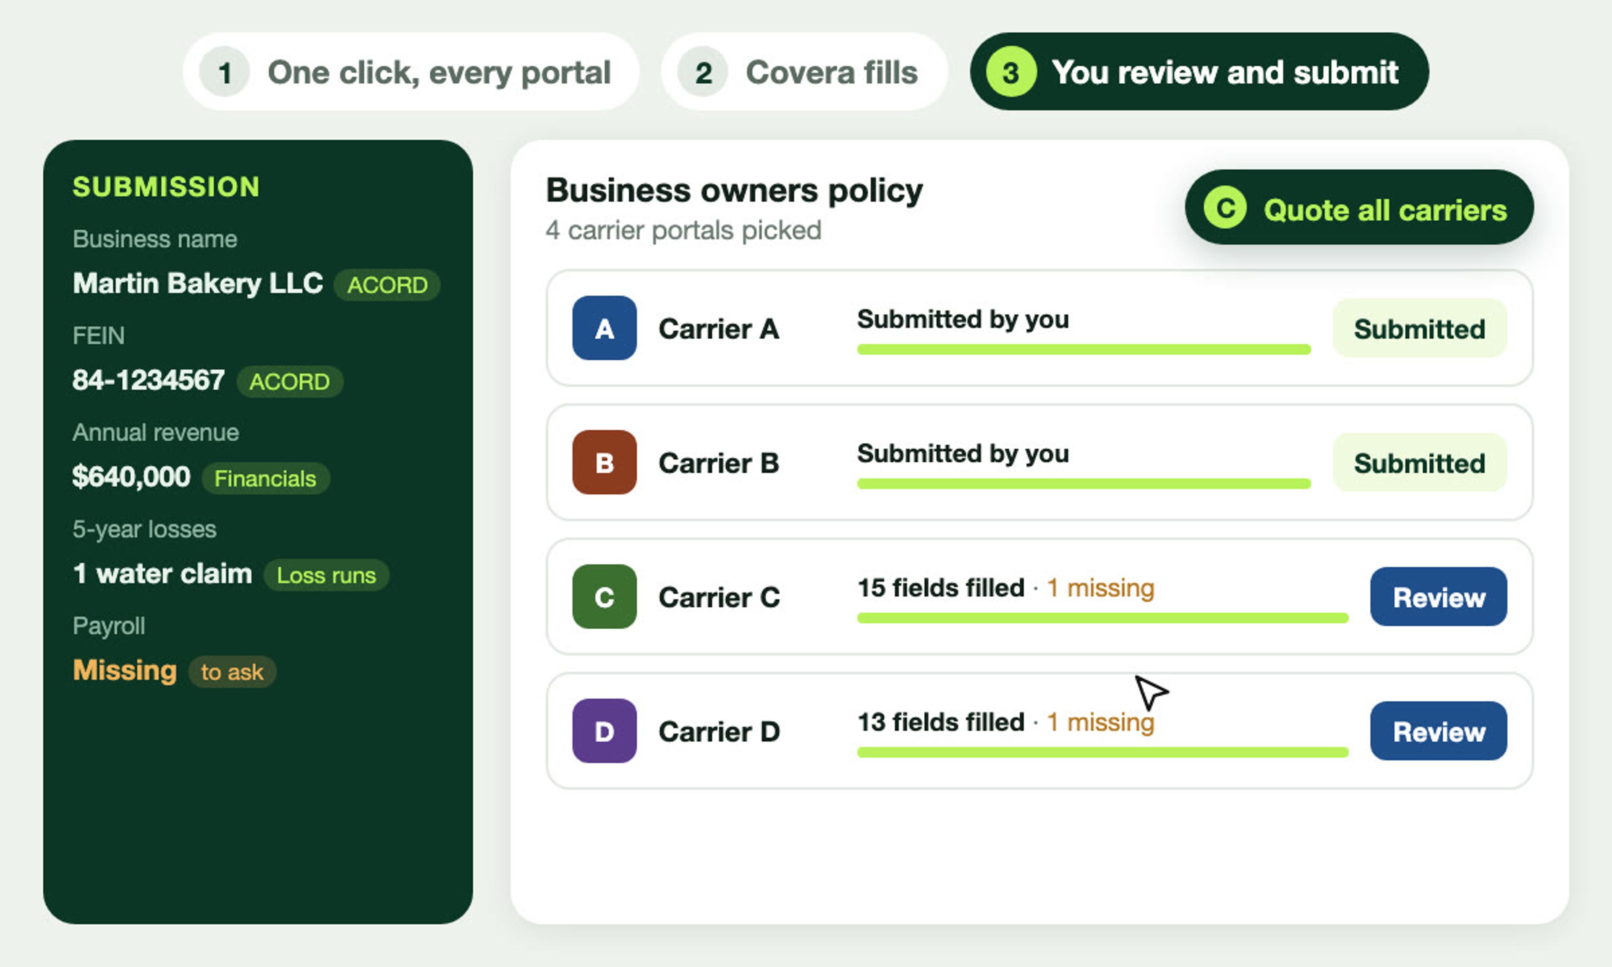Click the Carrier A progress bar
This screenshot has height=967, width=1612.
(1083, 349)
